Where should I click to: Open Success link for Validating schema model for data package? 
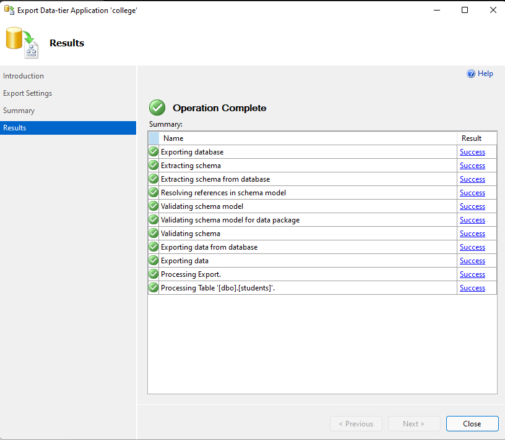[x=472, y=220]
